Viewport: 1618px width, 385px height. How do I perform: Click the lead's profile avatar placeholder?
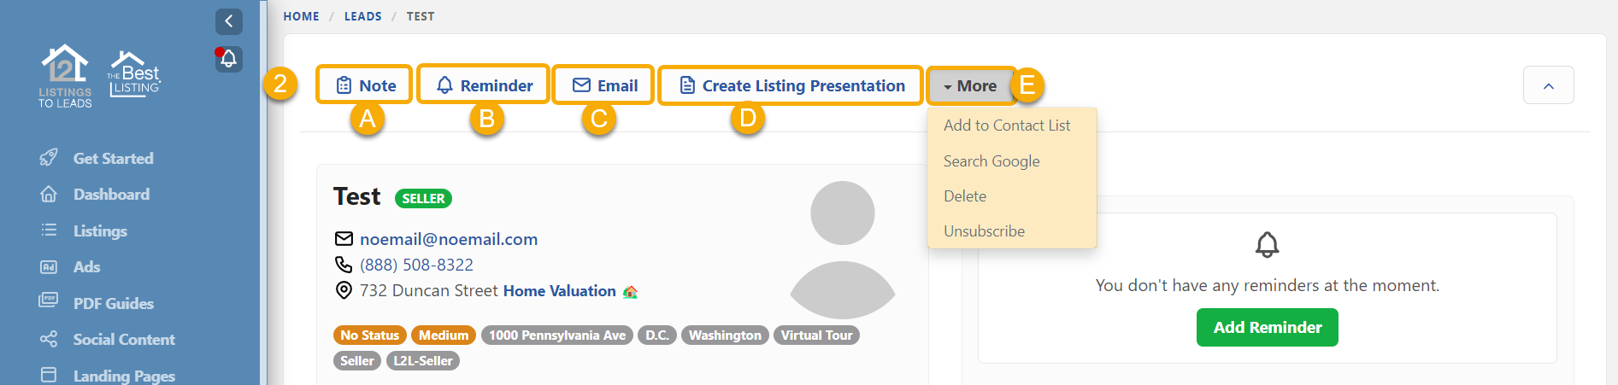click(x=842, y=249)
